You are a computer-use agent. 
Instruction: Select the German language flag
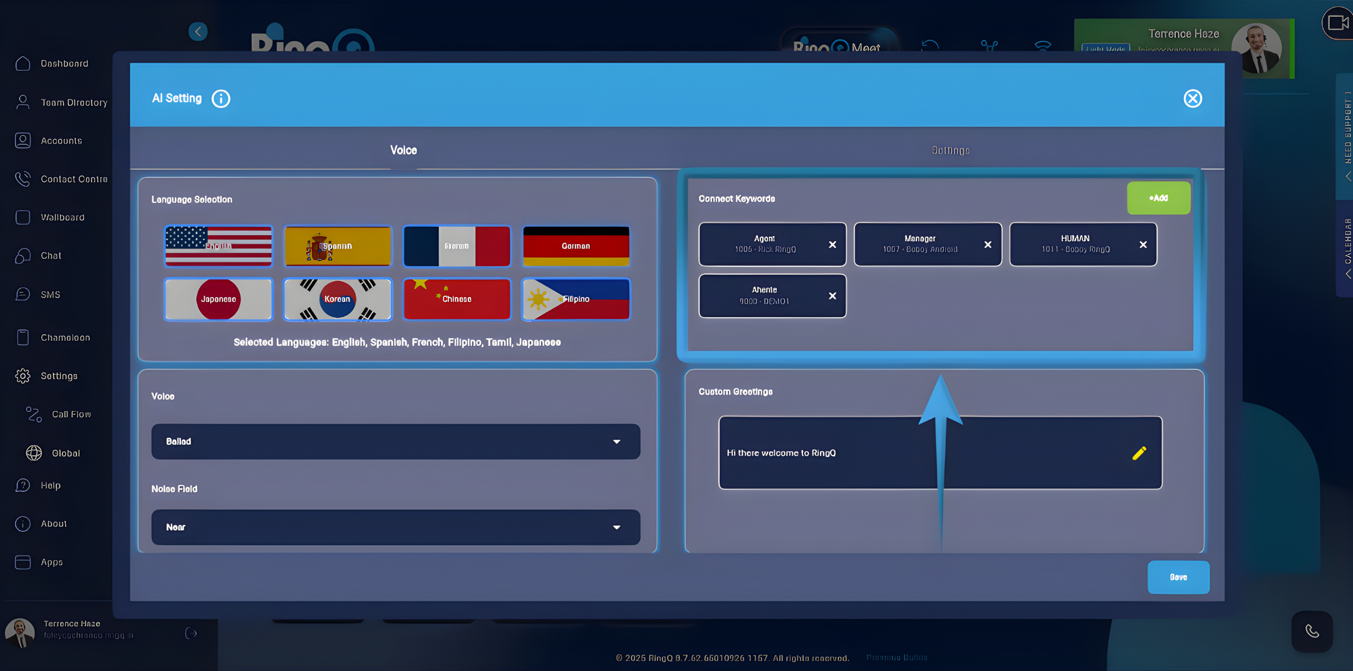pyautogui.click(x=575, y=246)
